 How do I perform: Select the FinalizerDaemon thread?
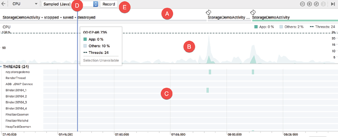[169, 114]
